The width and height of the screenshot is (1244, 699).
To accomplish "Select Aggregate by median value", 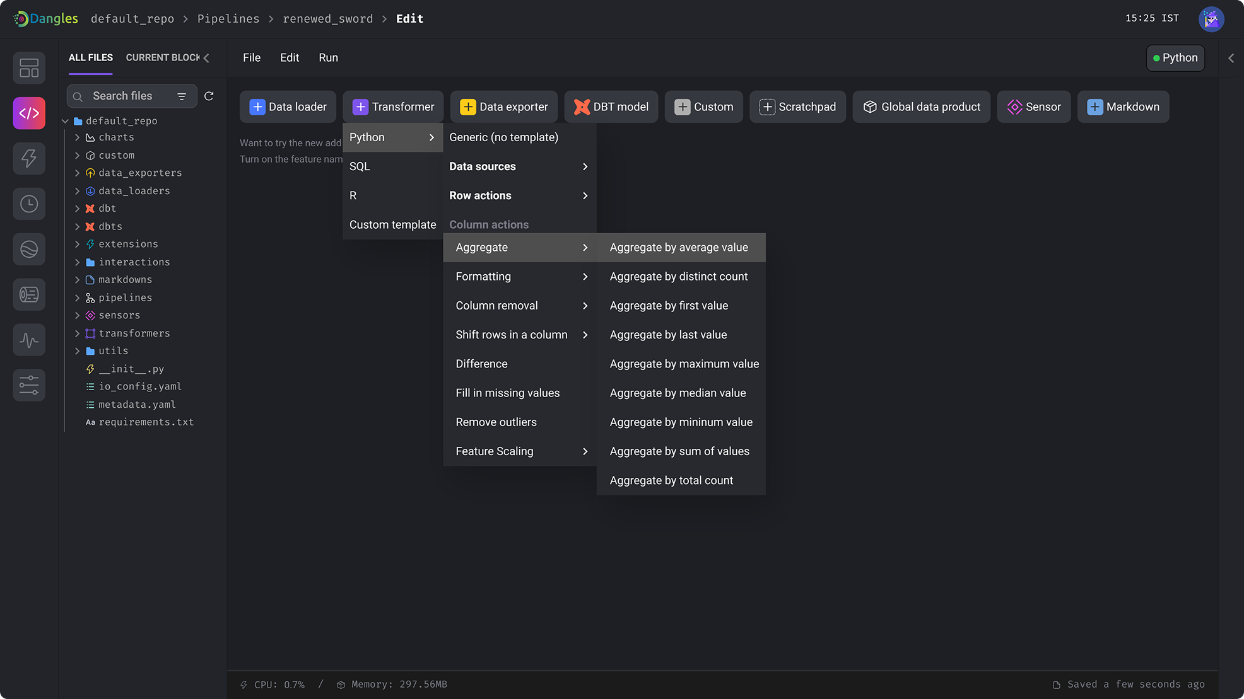I will (x=678, y=393).
